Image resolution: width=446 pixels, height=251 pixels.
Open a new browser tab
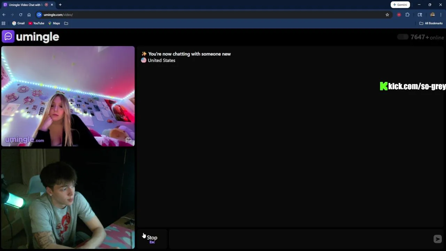[60, 5]
